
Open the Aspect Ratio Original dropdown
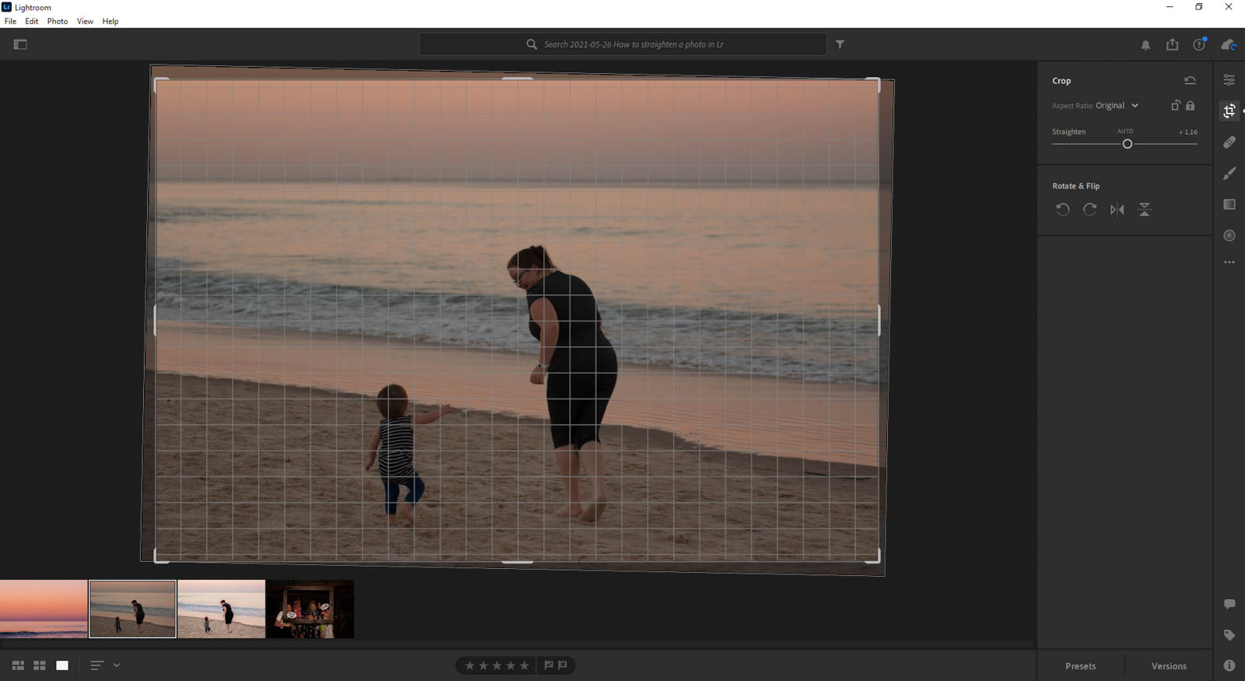tap(1117, 106)
